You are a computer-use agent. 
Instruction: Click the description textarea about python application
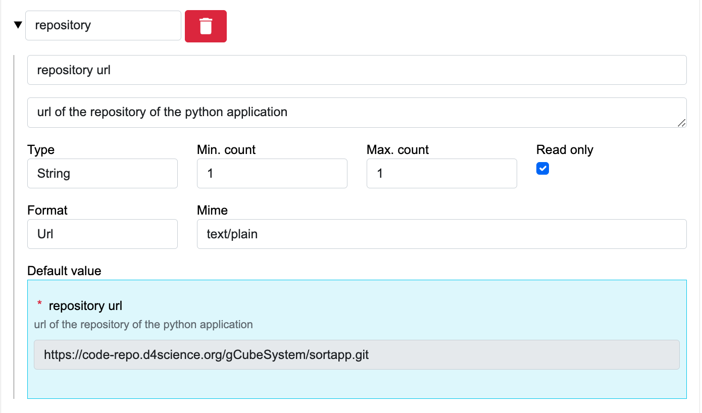point(357,113)
